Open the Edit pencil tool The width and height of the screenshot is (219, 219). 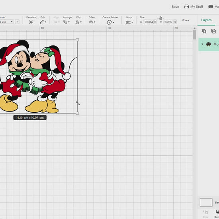(x=42, y=22)
